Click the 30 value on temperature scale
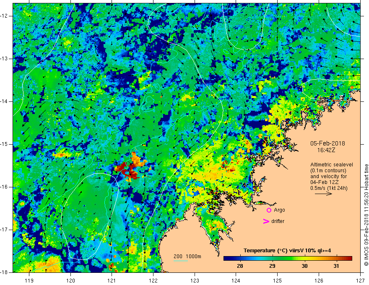Viewport: 369px width, 285px height. (304, 266)
